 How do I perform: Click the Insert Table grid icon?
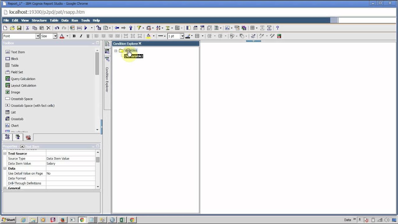coord(252,28)
